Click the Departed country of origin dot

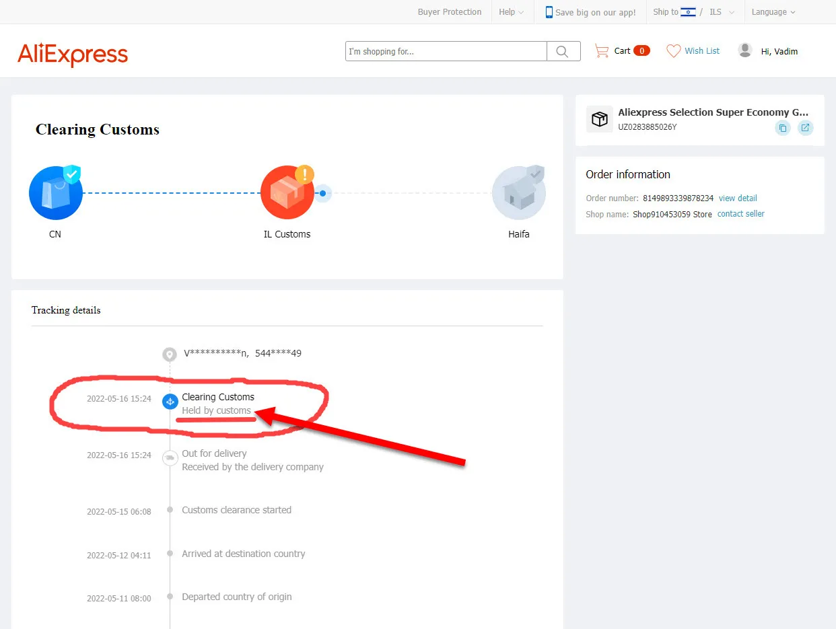tap(170, 597)
